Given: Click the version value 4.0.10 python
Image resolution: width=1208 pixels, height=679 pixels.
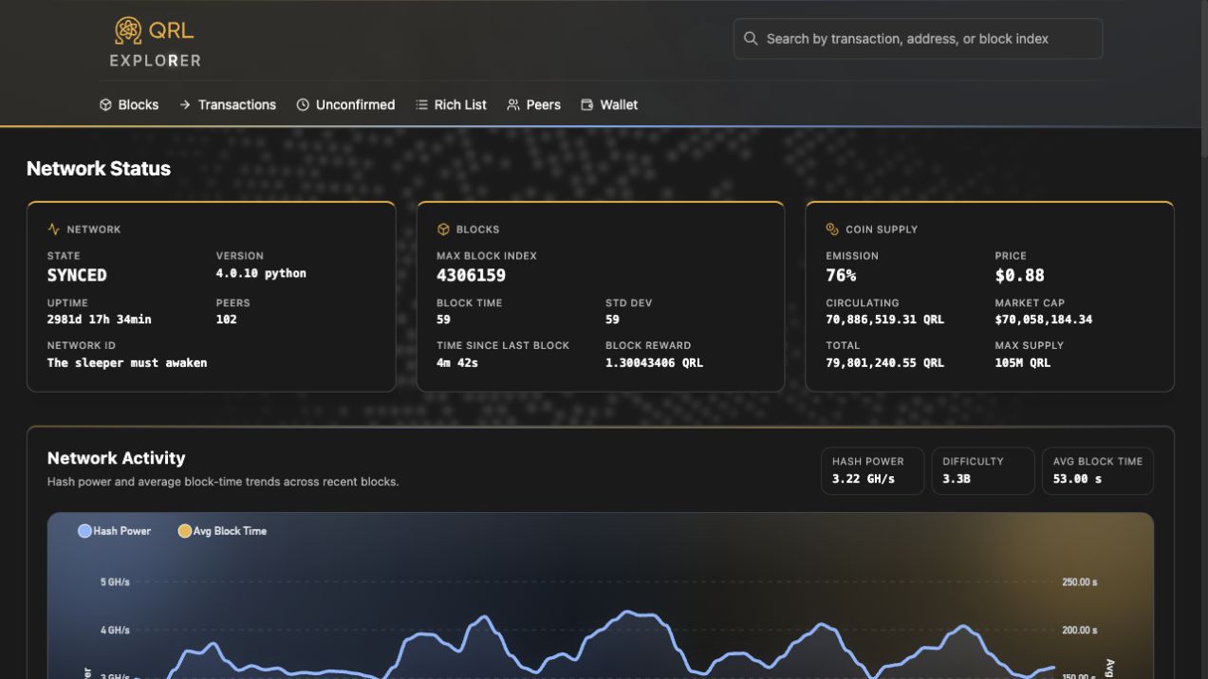Looking at the screenshot, I should pyautogui.click(x=261, y=273).
